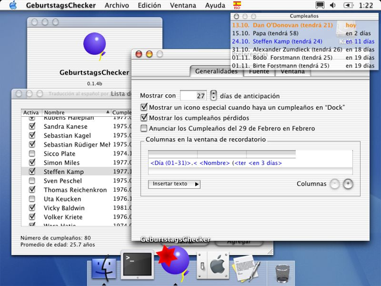Check the Sicco Plate Activa checkbox
This screenshot has width=381, height=286.
point(32,154)
